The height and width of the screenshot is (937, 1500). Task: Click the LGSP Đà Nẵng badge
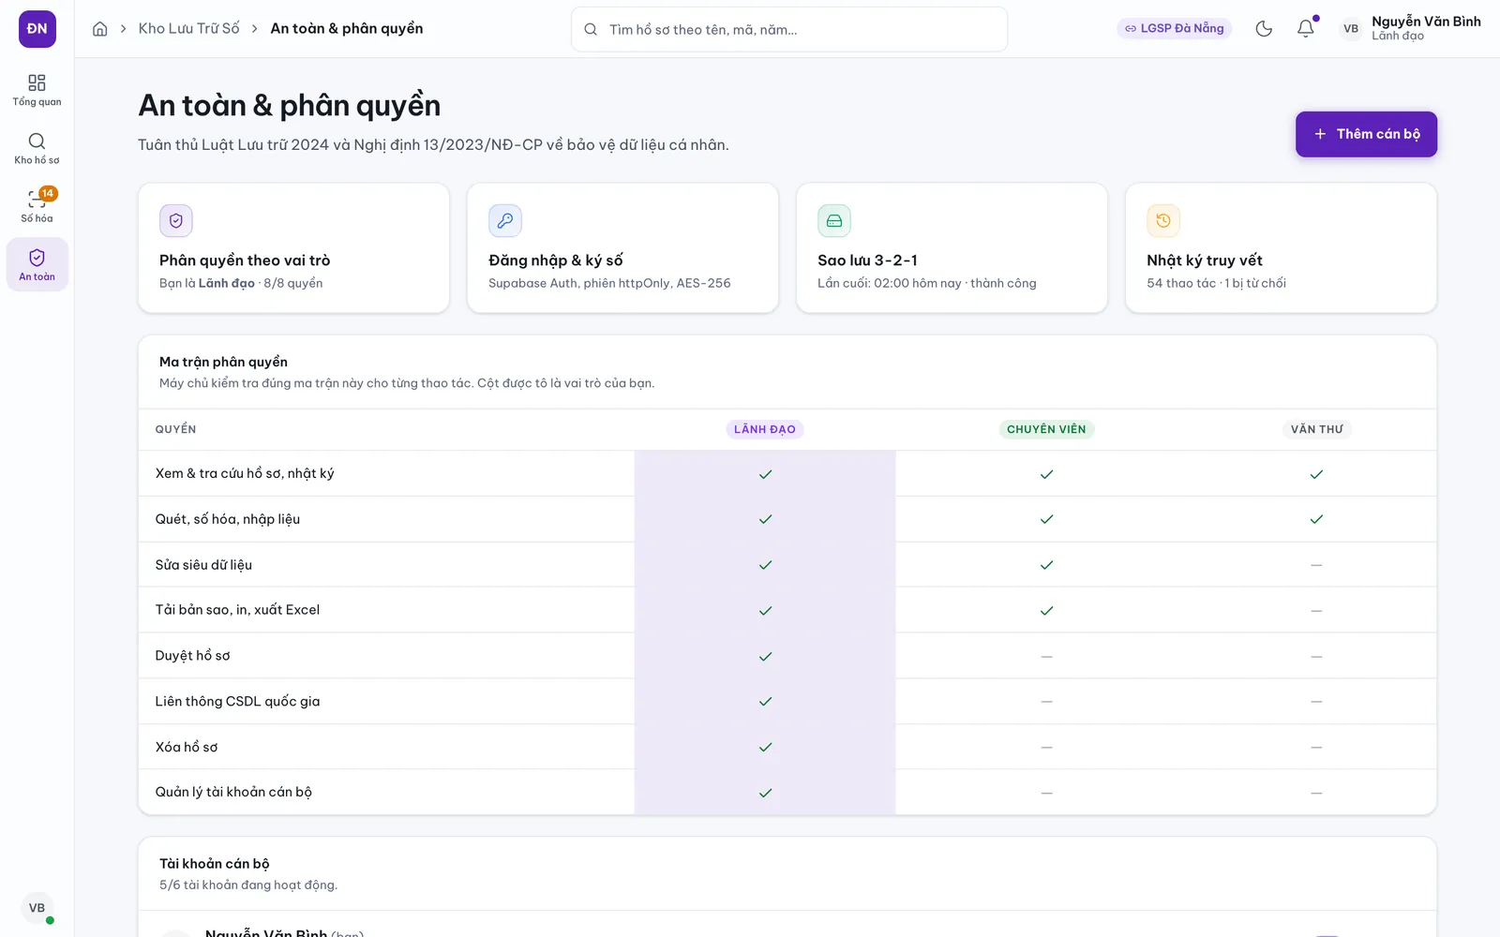click(x=1175, y=29)
